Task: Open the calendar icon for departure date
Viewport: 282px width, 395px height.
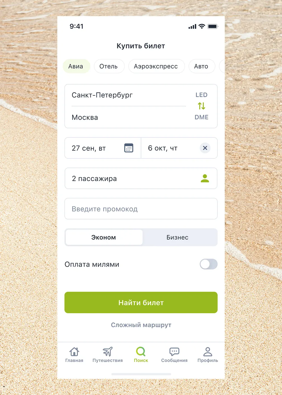Action: (x=129, y=148)
